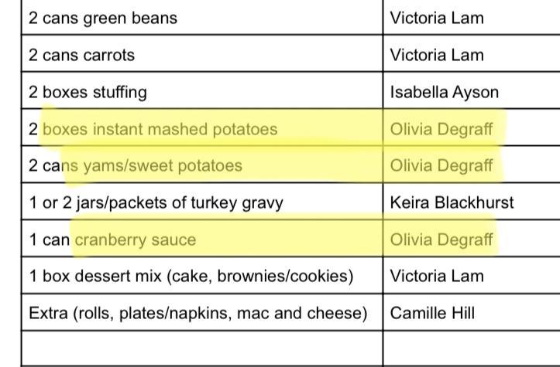Select Victoria Lam beside green beans

pos(437,18)
